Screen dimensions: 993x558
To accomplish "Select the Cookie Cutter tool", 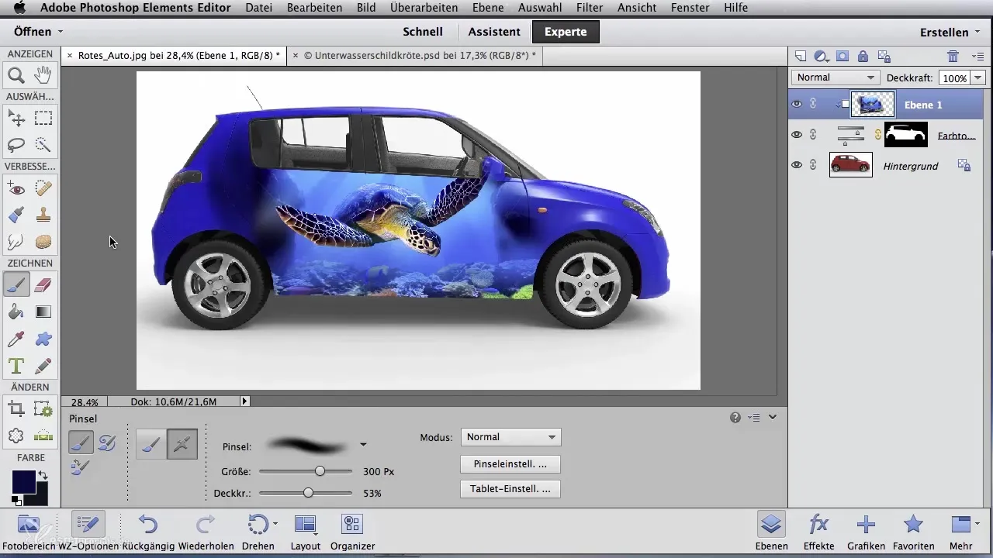I will [16, 436].
